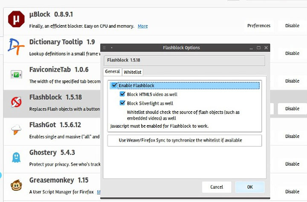Select the FlashGot 1.5.6.12 title

click(55, 125)
